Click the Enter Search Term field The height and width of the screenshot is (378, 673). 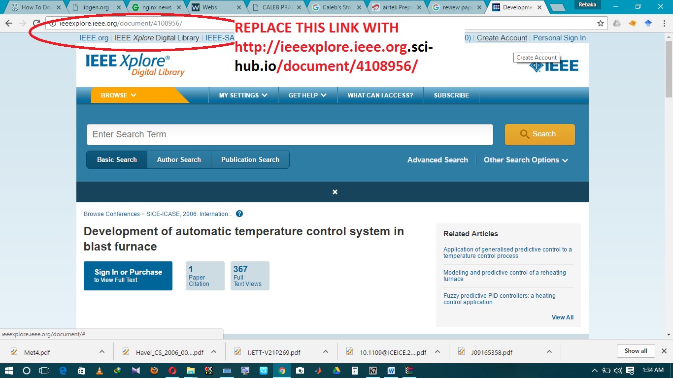290,134
